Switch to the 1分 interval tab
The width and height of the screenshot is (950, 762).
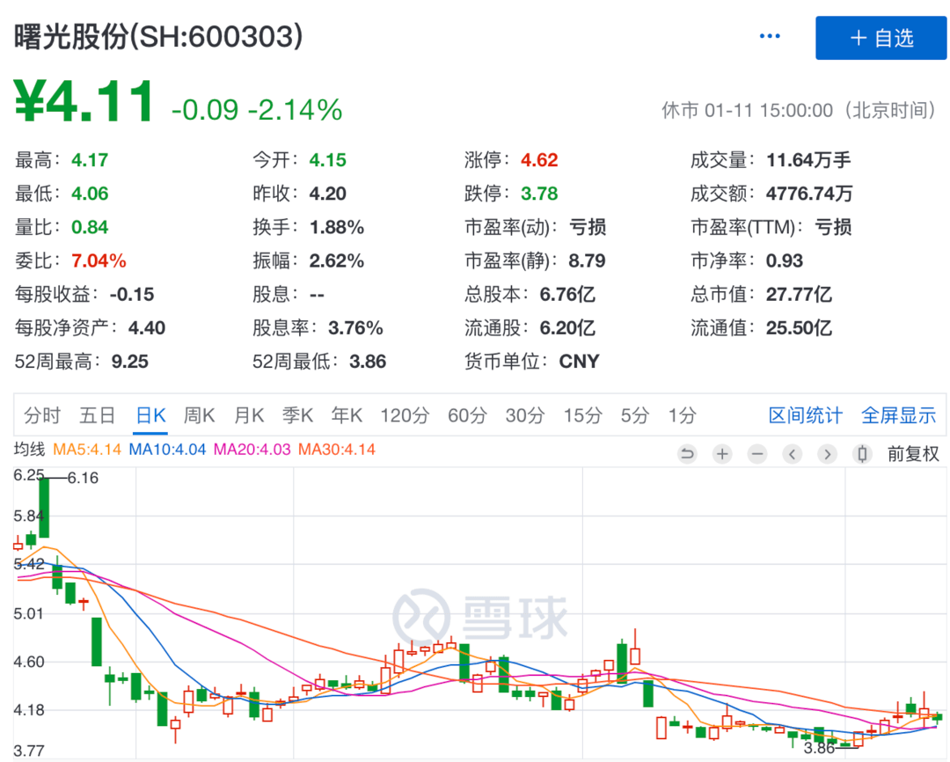coord(683,415)
